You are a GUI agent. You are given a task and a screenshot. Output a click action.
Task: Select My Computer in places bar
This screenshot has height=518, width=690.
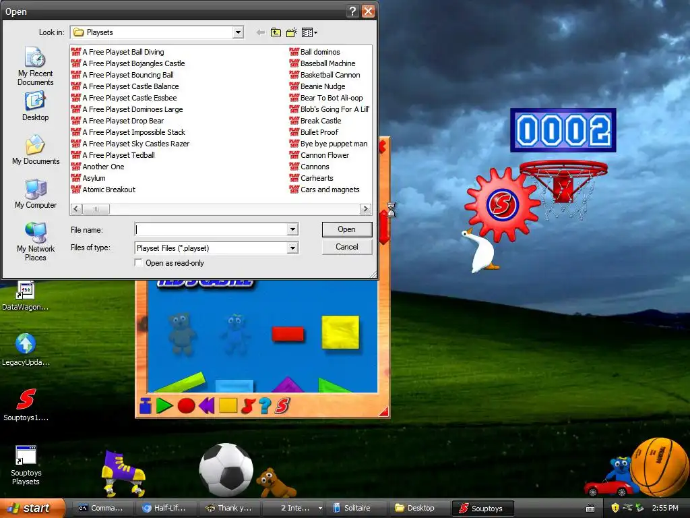[36, 194]
